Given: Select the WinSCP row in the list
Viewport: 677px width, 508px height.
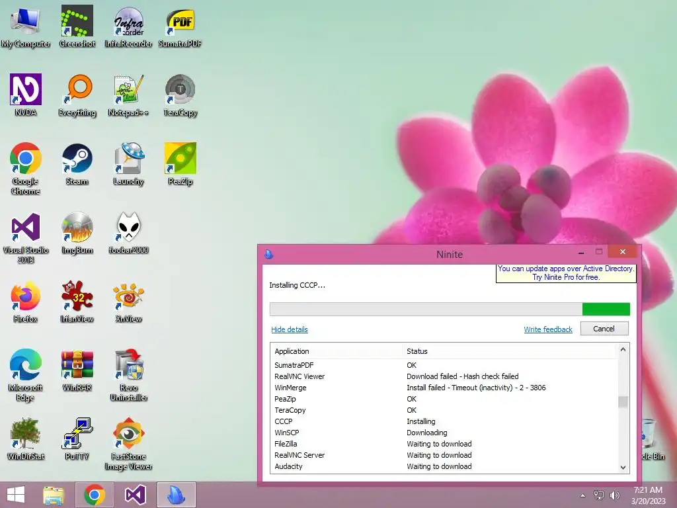Looking at the screenshot, I should click(444, 433).
